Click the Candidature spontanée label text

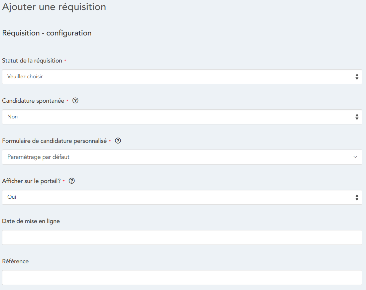[33, 101]
